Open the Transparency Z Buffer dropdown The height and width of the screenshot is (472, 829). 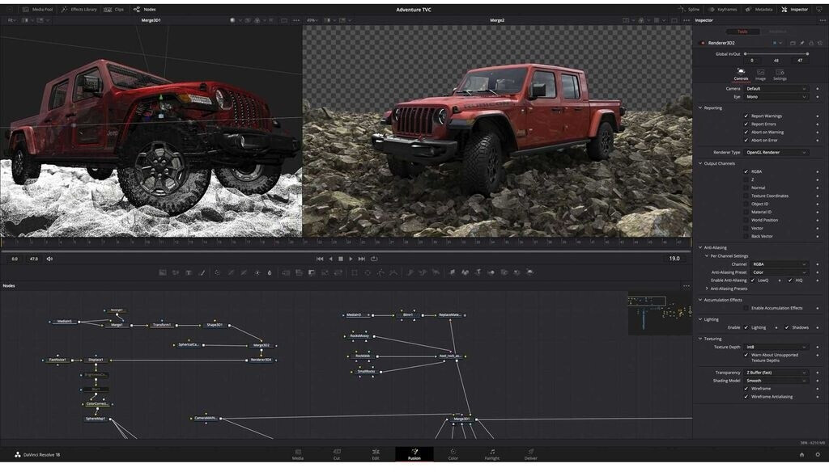click(776, 373)
